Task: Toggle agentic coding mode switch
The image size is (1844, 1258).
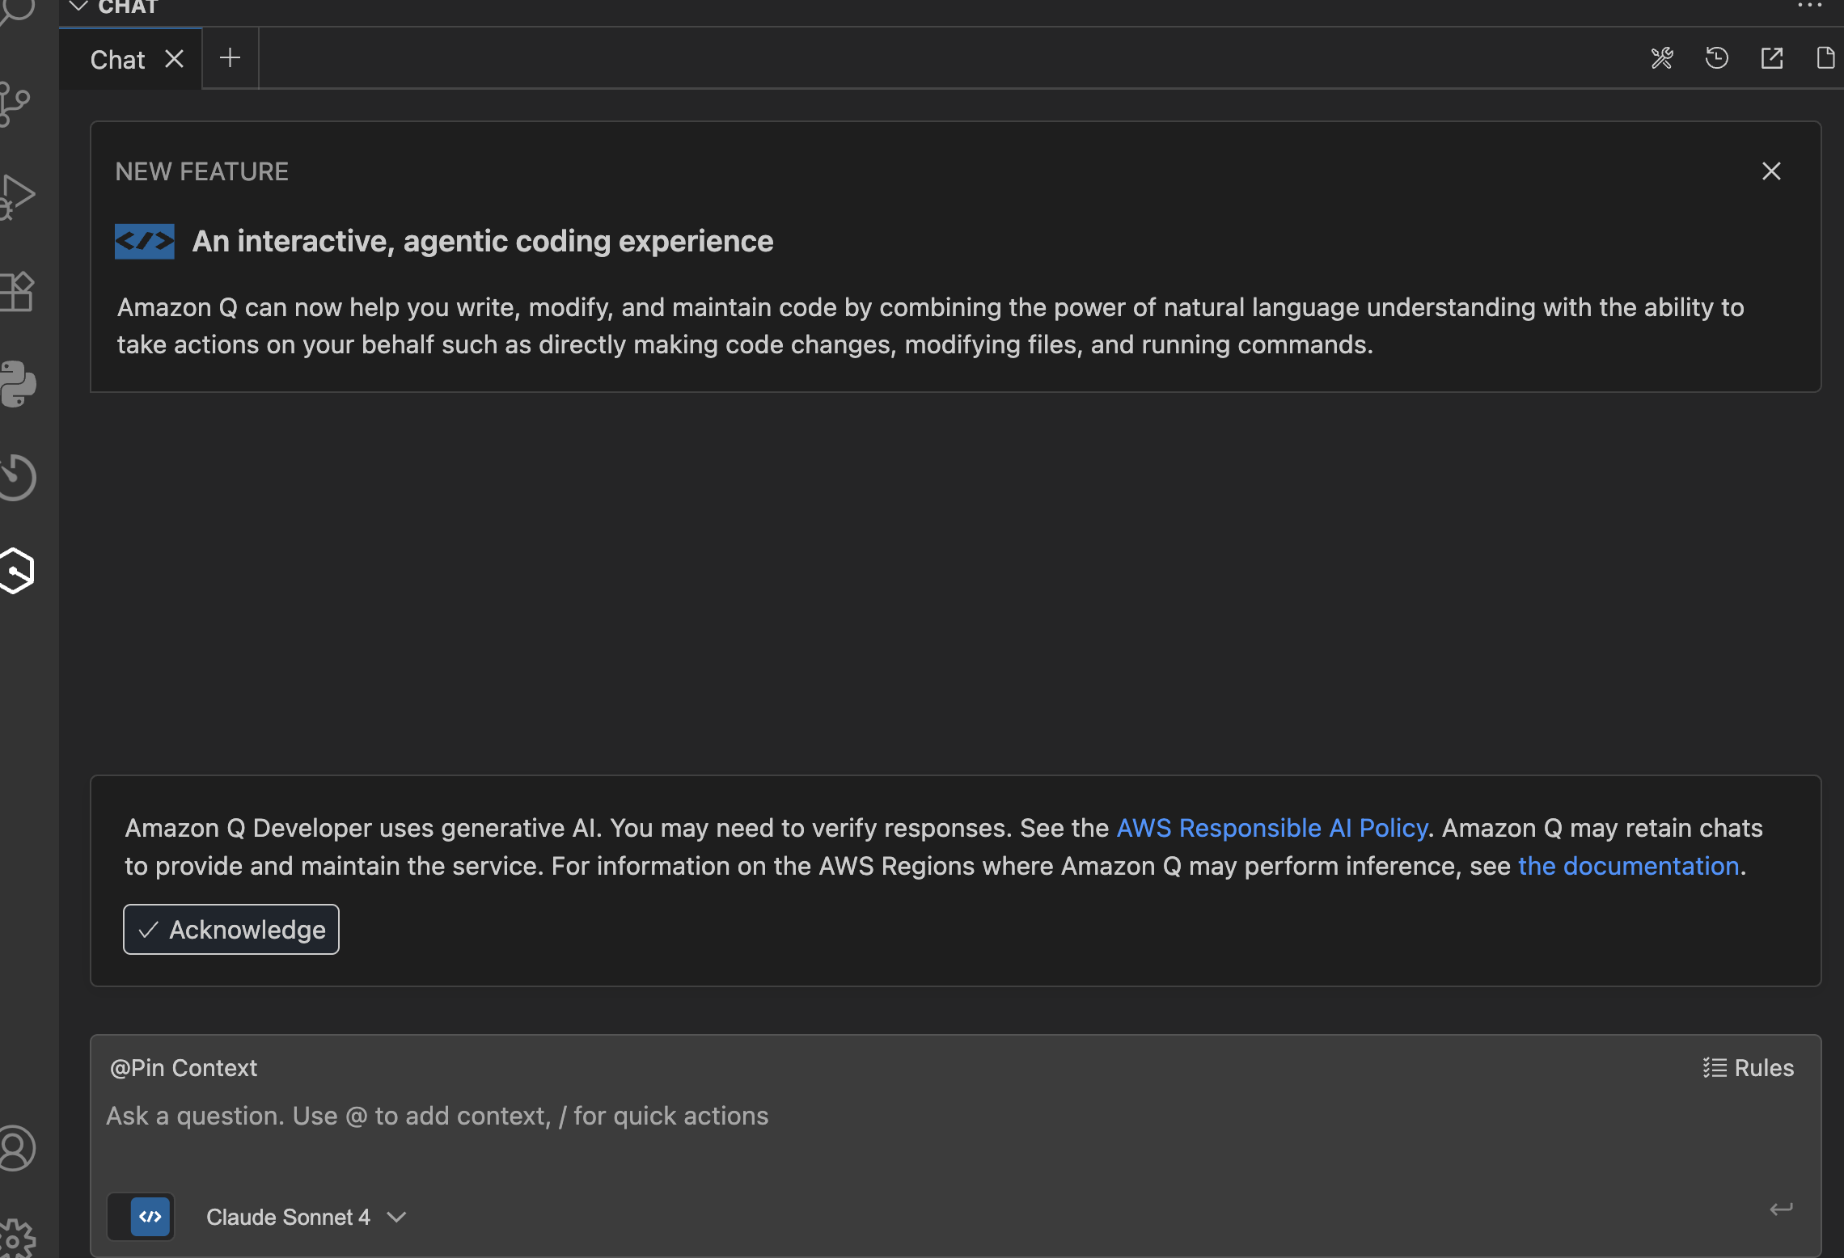Action: coord(141,1217)
